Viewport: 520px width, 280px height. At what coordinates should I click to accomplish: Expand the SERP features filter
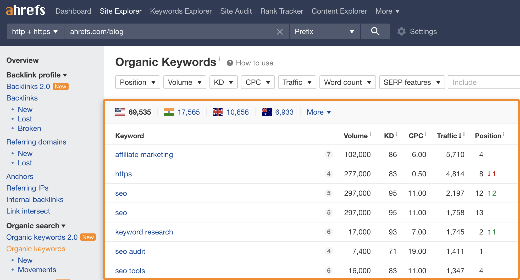pos(412,82)
